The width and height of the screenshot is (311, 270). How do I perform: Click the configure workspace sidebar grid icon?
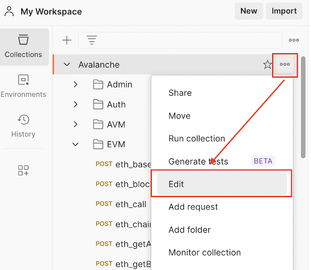tap(23, 171)
